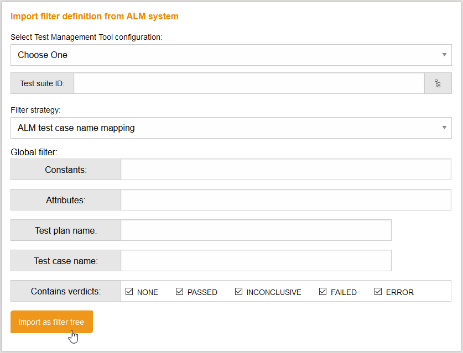The width and height of the screenshot is (463, 353).
Task: Click the Choose One dropdown arrow
Action: 445,55
